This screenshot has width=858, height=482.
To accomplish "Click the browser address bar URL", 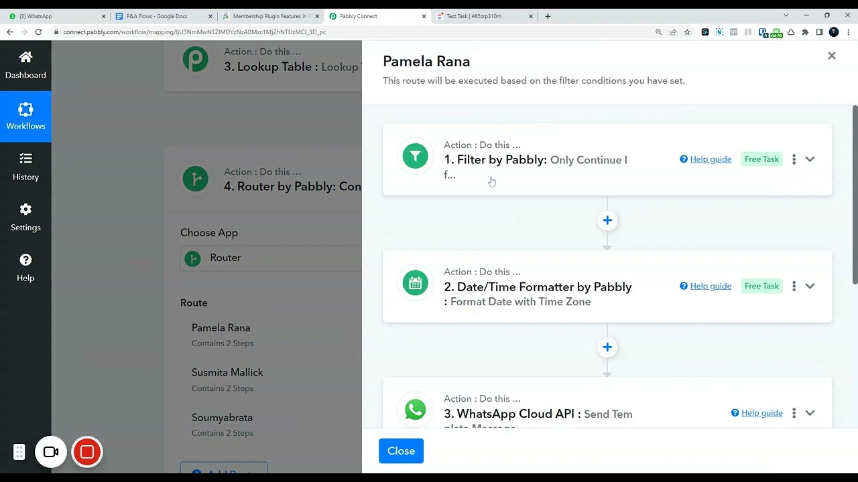I will coord(194,31).
